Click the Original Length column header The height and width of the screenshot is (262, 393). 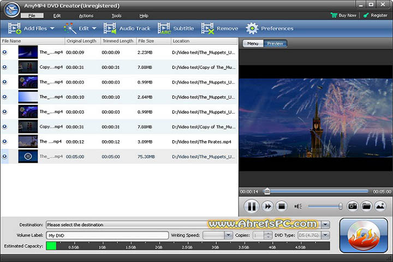click(x=83, y=41)
